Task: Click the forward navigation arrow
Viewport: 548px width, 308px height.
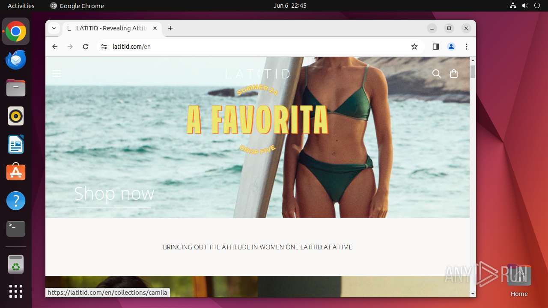Action: pos(70,47)
